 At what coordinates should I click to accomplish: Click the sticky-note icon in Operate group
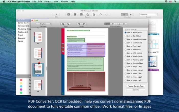(94, 14)
